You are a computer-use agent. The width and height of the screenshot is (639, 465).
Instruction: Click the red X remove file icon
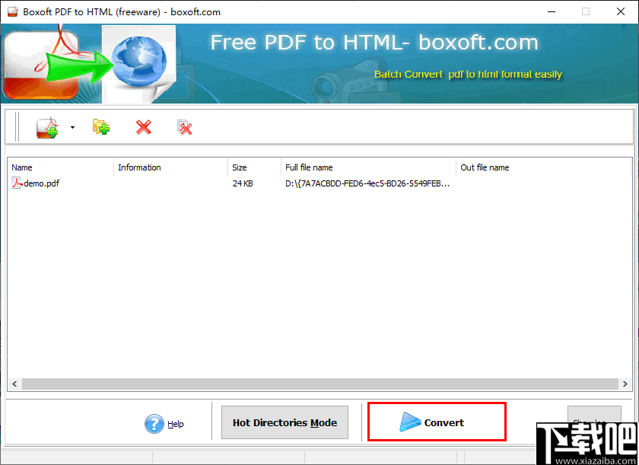tap(144, 127)
